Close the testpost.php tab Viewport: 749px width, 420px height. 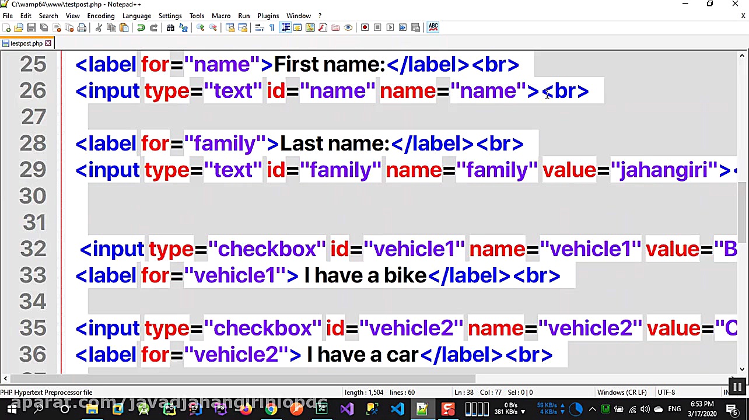tap(48, 43)
